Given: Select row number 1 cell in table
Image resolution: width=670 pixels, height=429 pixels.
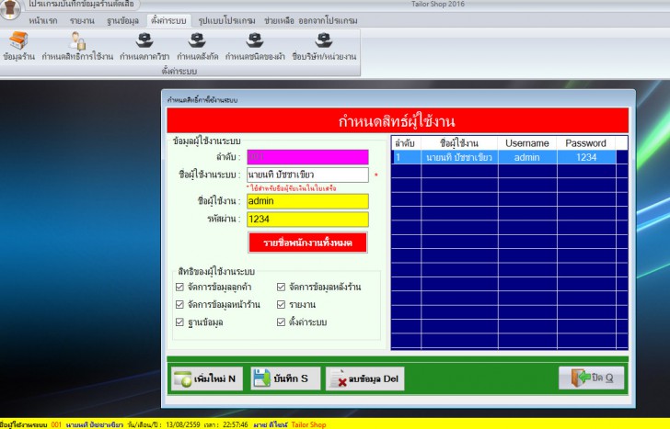Looking at the screenshot, I should pyautogui.click(x=406, y=157).
